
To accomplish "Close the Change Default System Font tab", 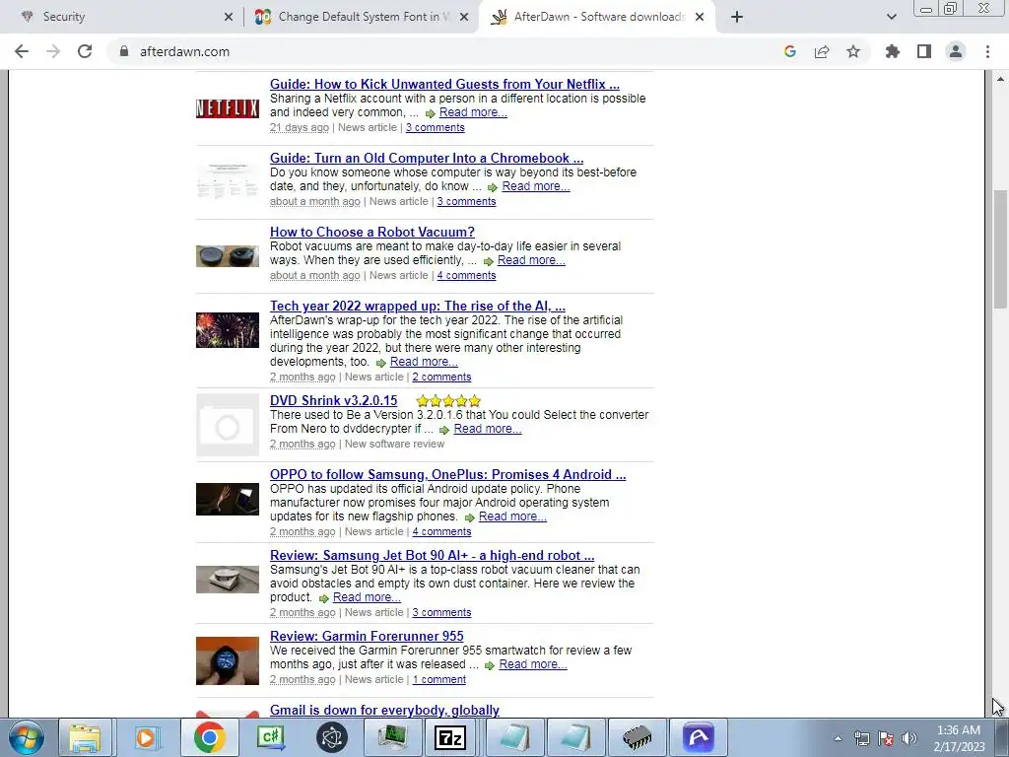I will 464,17.
